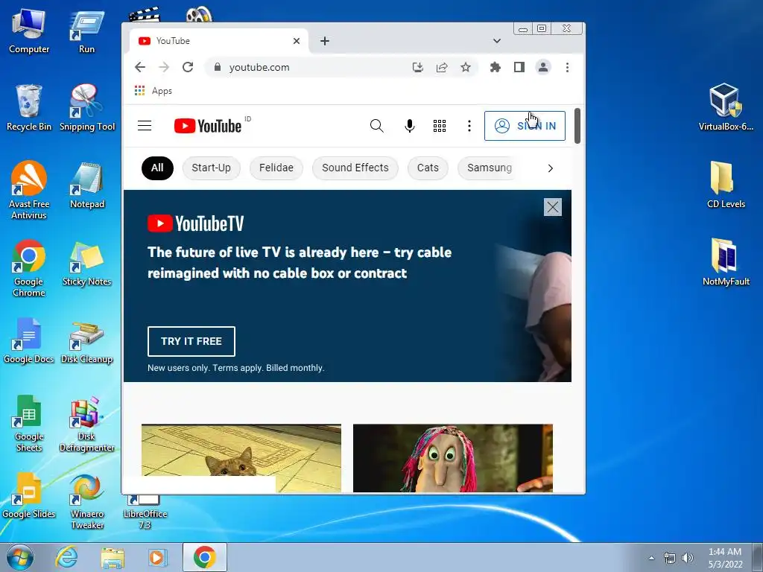Select the Run desktop shortcut
The height and width of the screenshot is (572, 763).
click(86, 32)
